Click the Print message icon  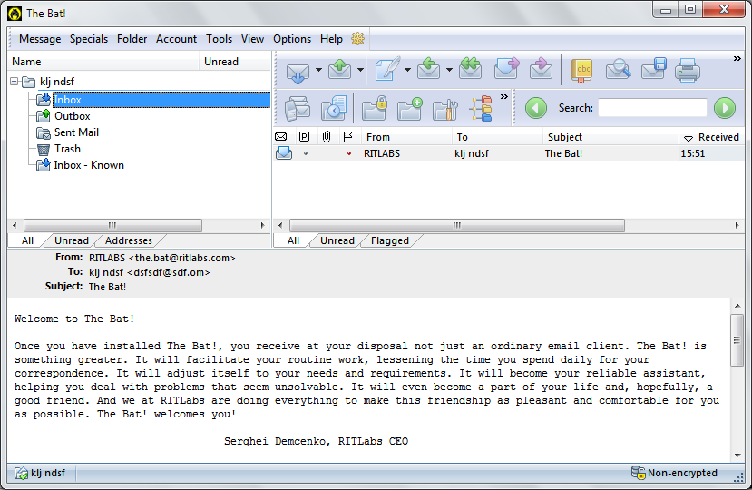tap(687, 70)
